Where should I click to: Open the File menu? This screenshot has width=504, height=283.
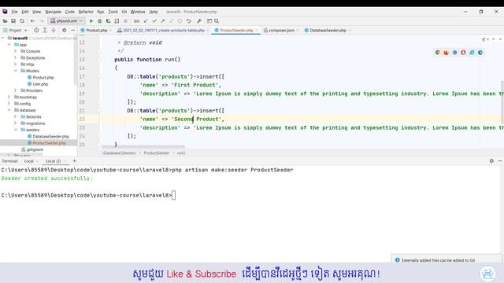[14, 12]
